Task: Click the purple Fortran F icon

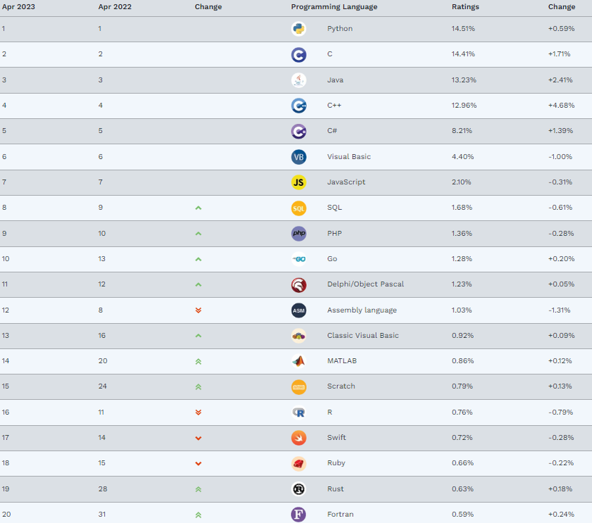Action: click(x=298, y=515)
